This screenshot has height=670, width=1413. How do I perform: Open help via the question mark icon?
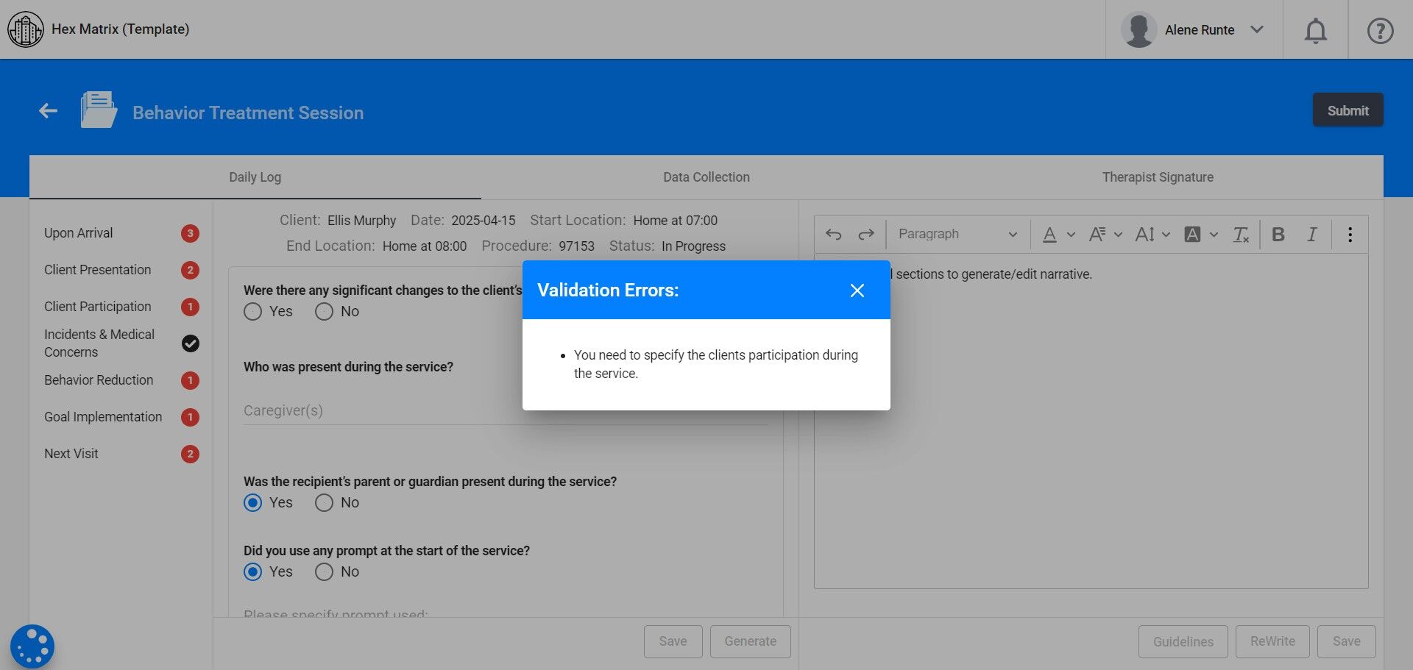click(1380, 30)
